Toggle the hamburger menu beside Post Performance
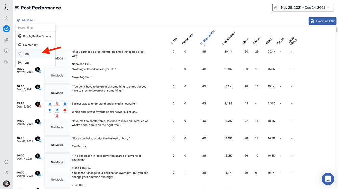Screen dimensions: 338x189 click(x=17, y=8)
